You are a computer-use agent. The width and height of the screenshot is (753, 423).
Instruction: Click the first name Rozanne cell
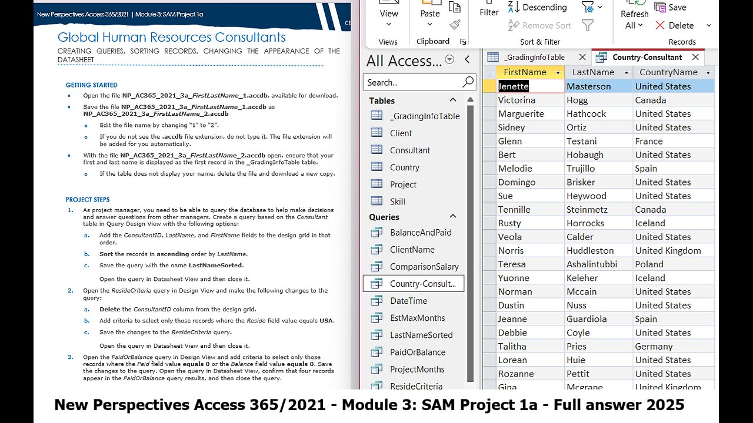[531, 374]
